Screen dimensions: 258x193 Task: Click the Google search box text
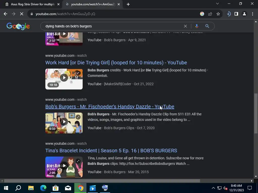point(69,26)
